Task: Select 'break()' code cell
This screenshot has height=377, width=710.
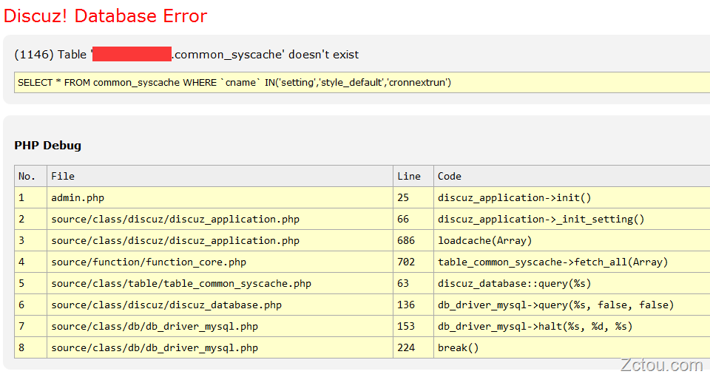Action: (x=572, y=347)
